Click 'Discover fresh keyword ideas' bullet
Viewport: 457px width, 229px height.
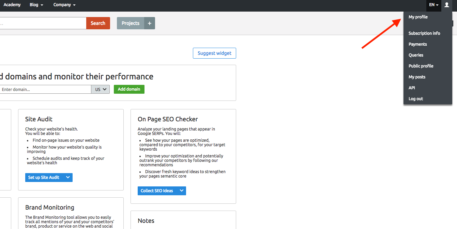click(x=182, y=174)
